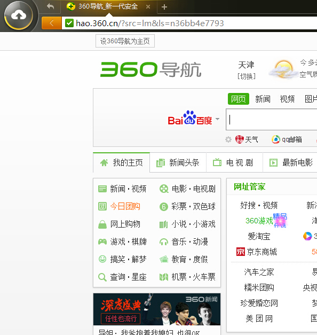Select the 网页 search tab

pos(239,99)
